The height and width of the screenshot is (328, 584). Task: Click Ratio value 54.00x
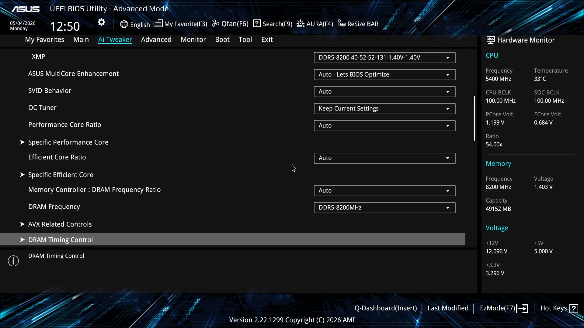(494, 145)
